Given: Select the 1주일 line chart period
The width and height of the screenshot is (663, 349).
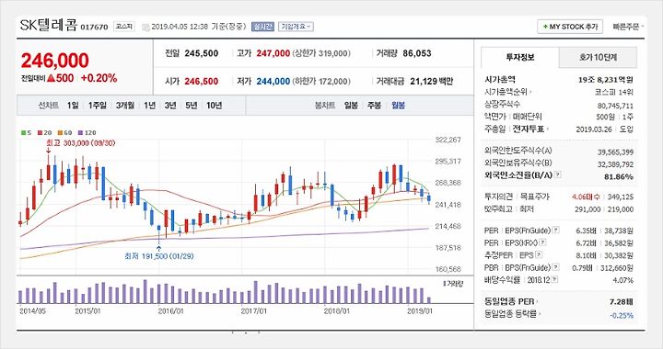Looking at the screenshot, I should pos(98,106).
